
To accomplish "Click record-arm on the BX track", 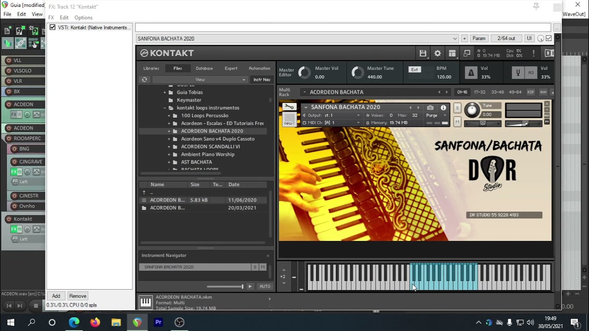I will [x=9, y=91].
